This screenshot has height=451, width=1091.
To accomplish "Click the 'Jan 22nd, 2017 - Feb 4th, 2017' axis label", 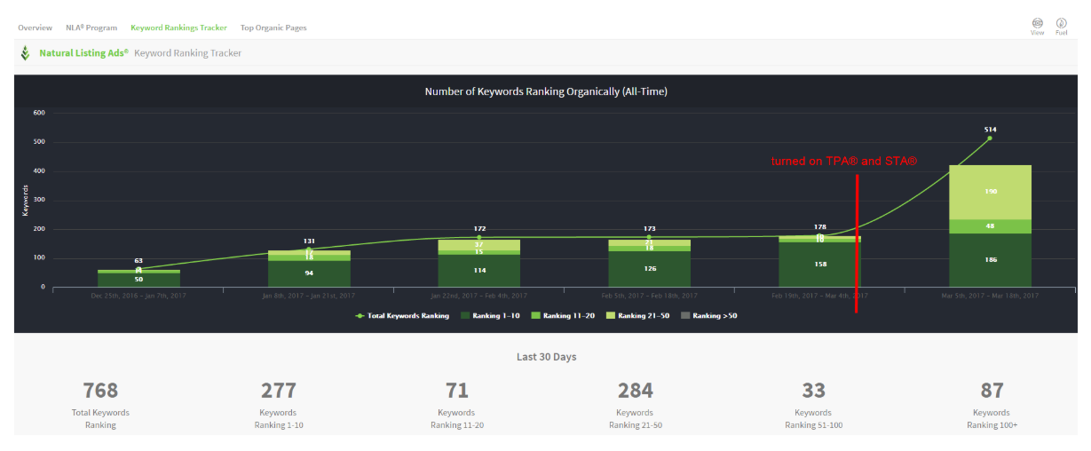I will [479, 295].
